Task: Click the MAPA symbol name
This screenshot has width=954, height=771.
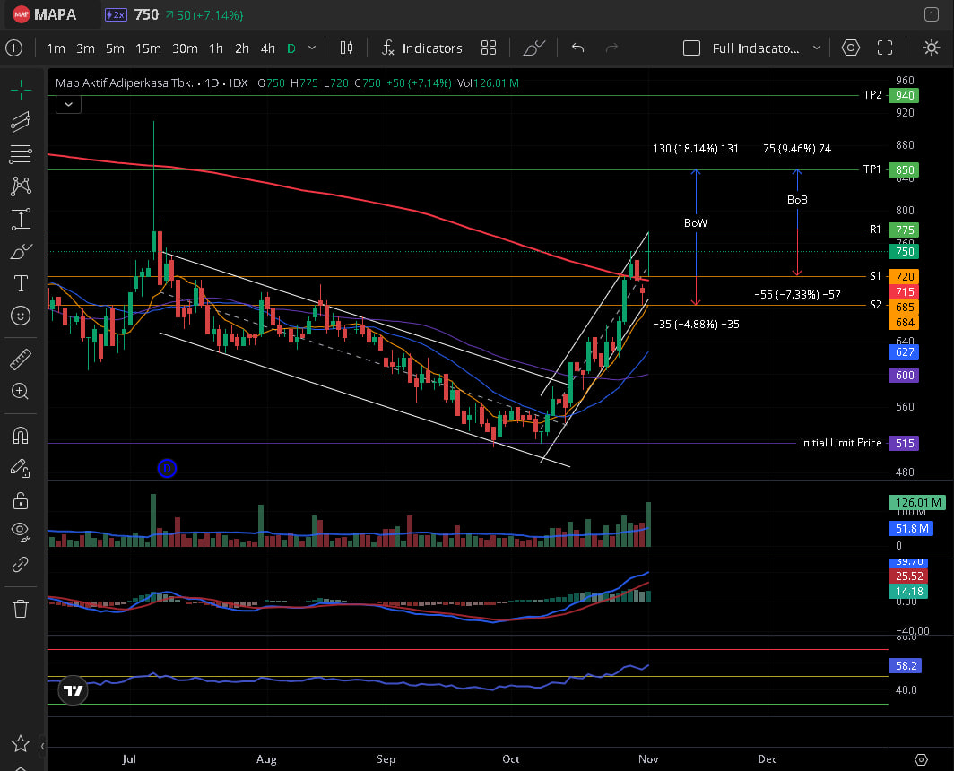Action: click(x=56, y=15)
